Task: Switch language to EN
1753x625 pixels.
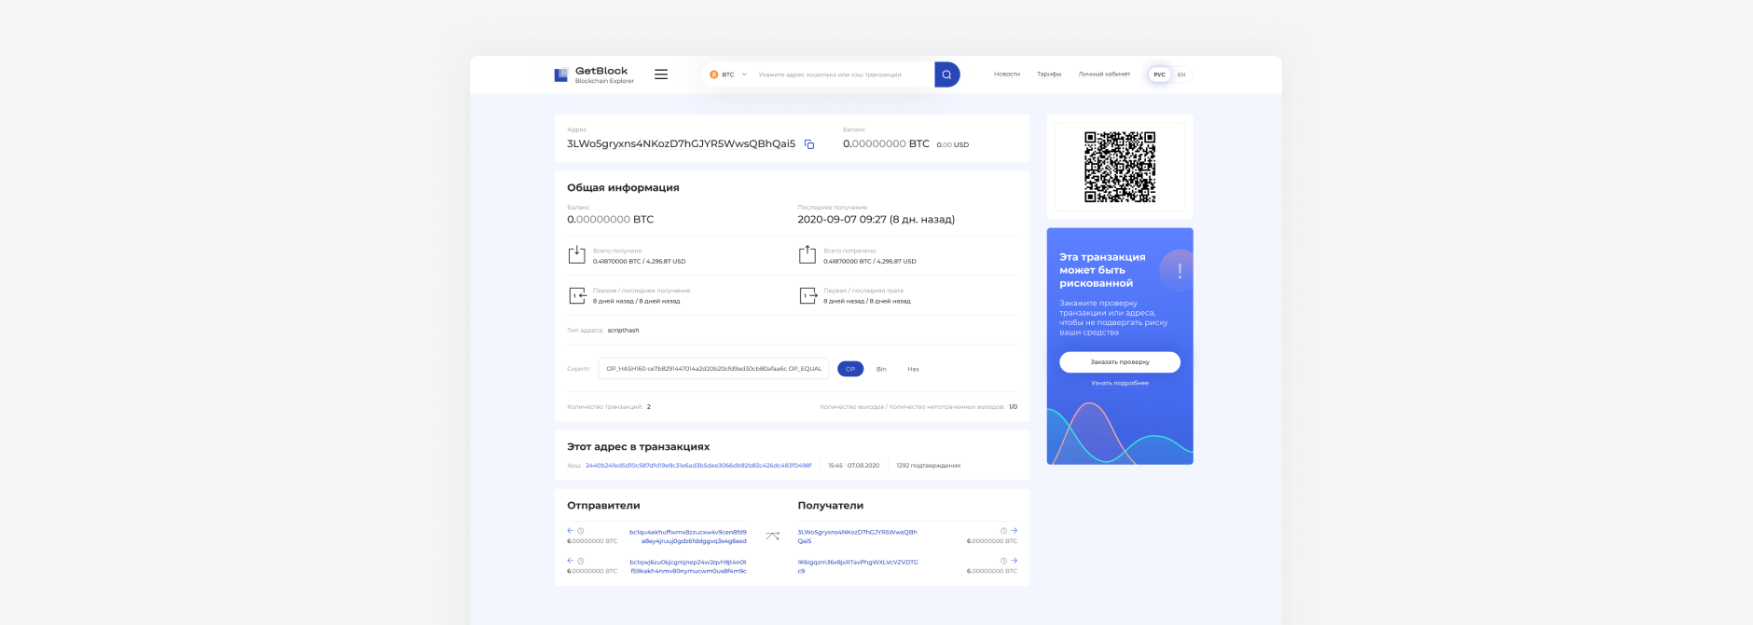Action: (1181, 75)
